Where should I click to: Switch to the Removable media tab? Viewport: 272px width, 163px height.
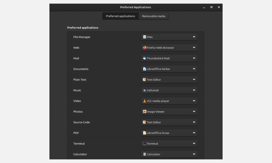(x=154, y=16)
